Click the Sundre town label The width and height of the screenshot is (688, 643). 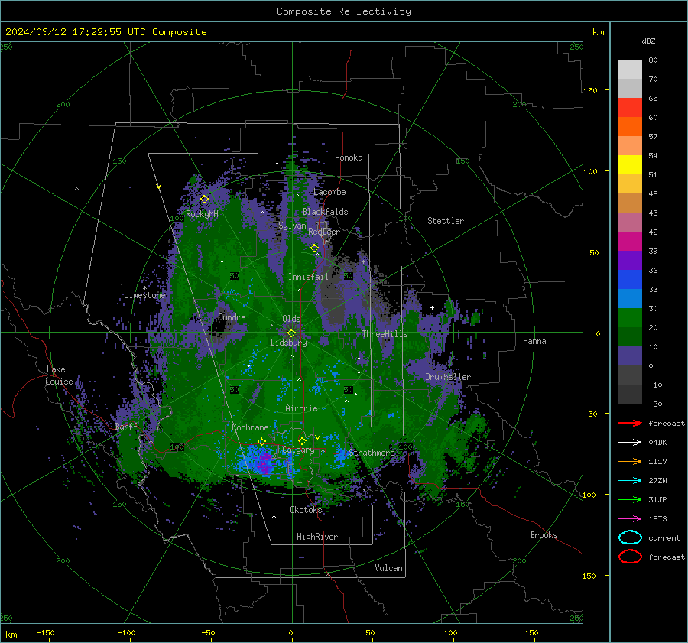[x=232, y=317]
